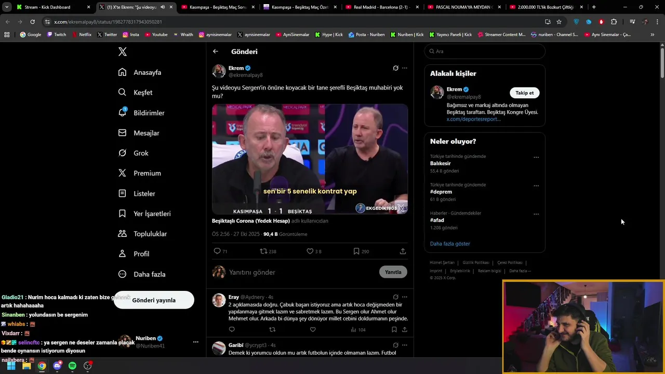Open Profil page
Viewport: 665px width, 374px height.
[x=134, y=253]
